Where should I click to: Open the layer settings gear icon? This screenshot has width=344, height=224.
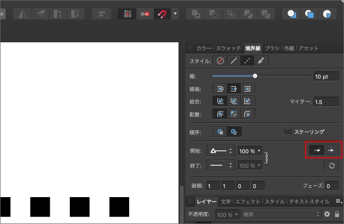(327, 214)
